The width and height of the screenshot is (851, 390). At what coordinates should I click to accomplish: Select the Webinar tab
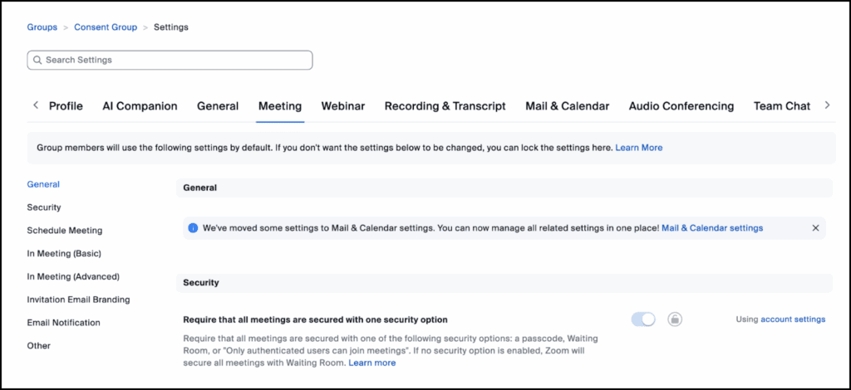coord(343,106)
